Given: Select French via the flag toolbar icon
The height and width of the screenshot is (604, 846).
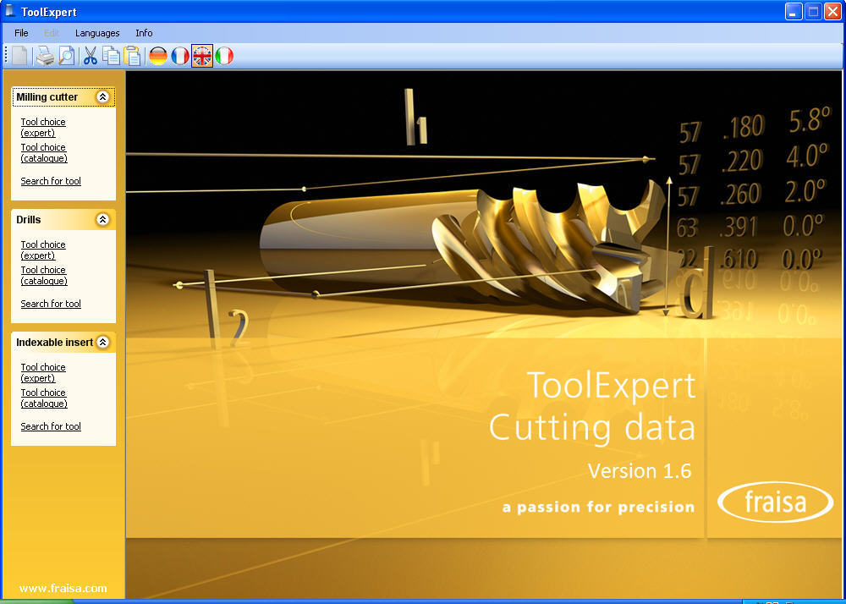Looking at the screenshot, I should pos(179,55).
